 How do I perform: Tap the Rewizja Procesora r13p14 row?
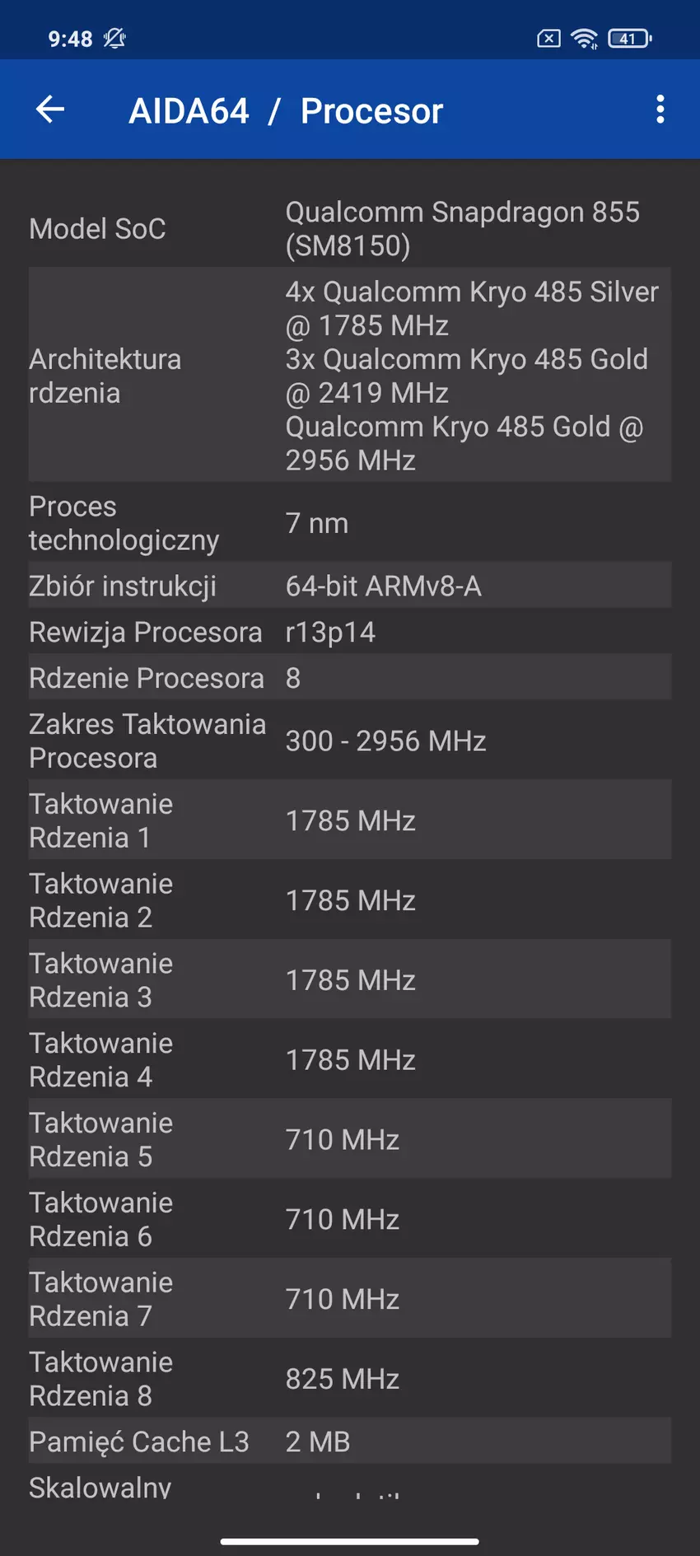(x=350, y=632)
